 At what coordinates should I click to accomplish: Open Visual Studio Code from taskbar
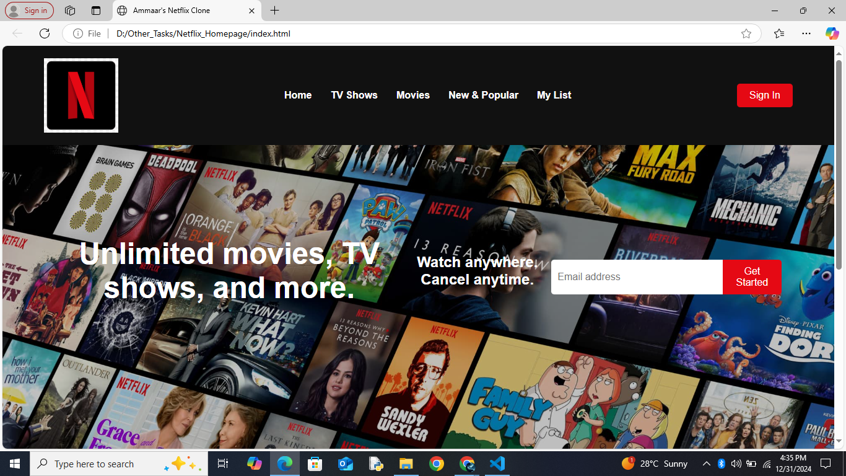click(497, 464)
